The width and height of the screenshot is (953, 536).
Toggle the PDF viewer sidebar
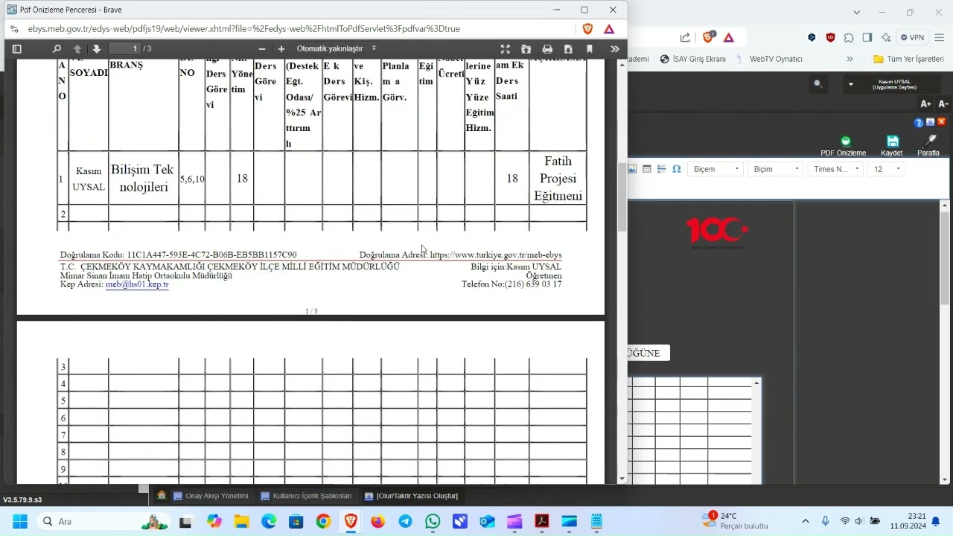click(17, 49)
